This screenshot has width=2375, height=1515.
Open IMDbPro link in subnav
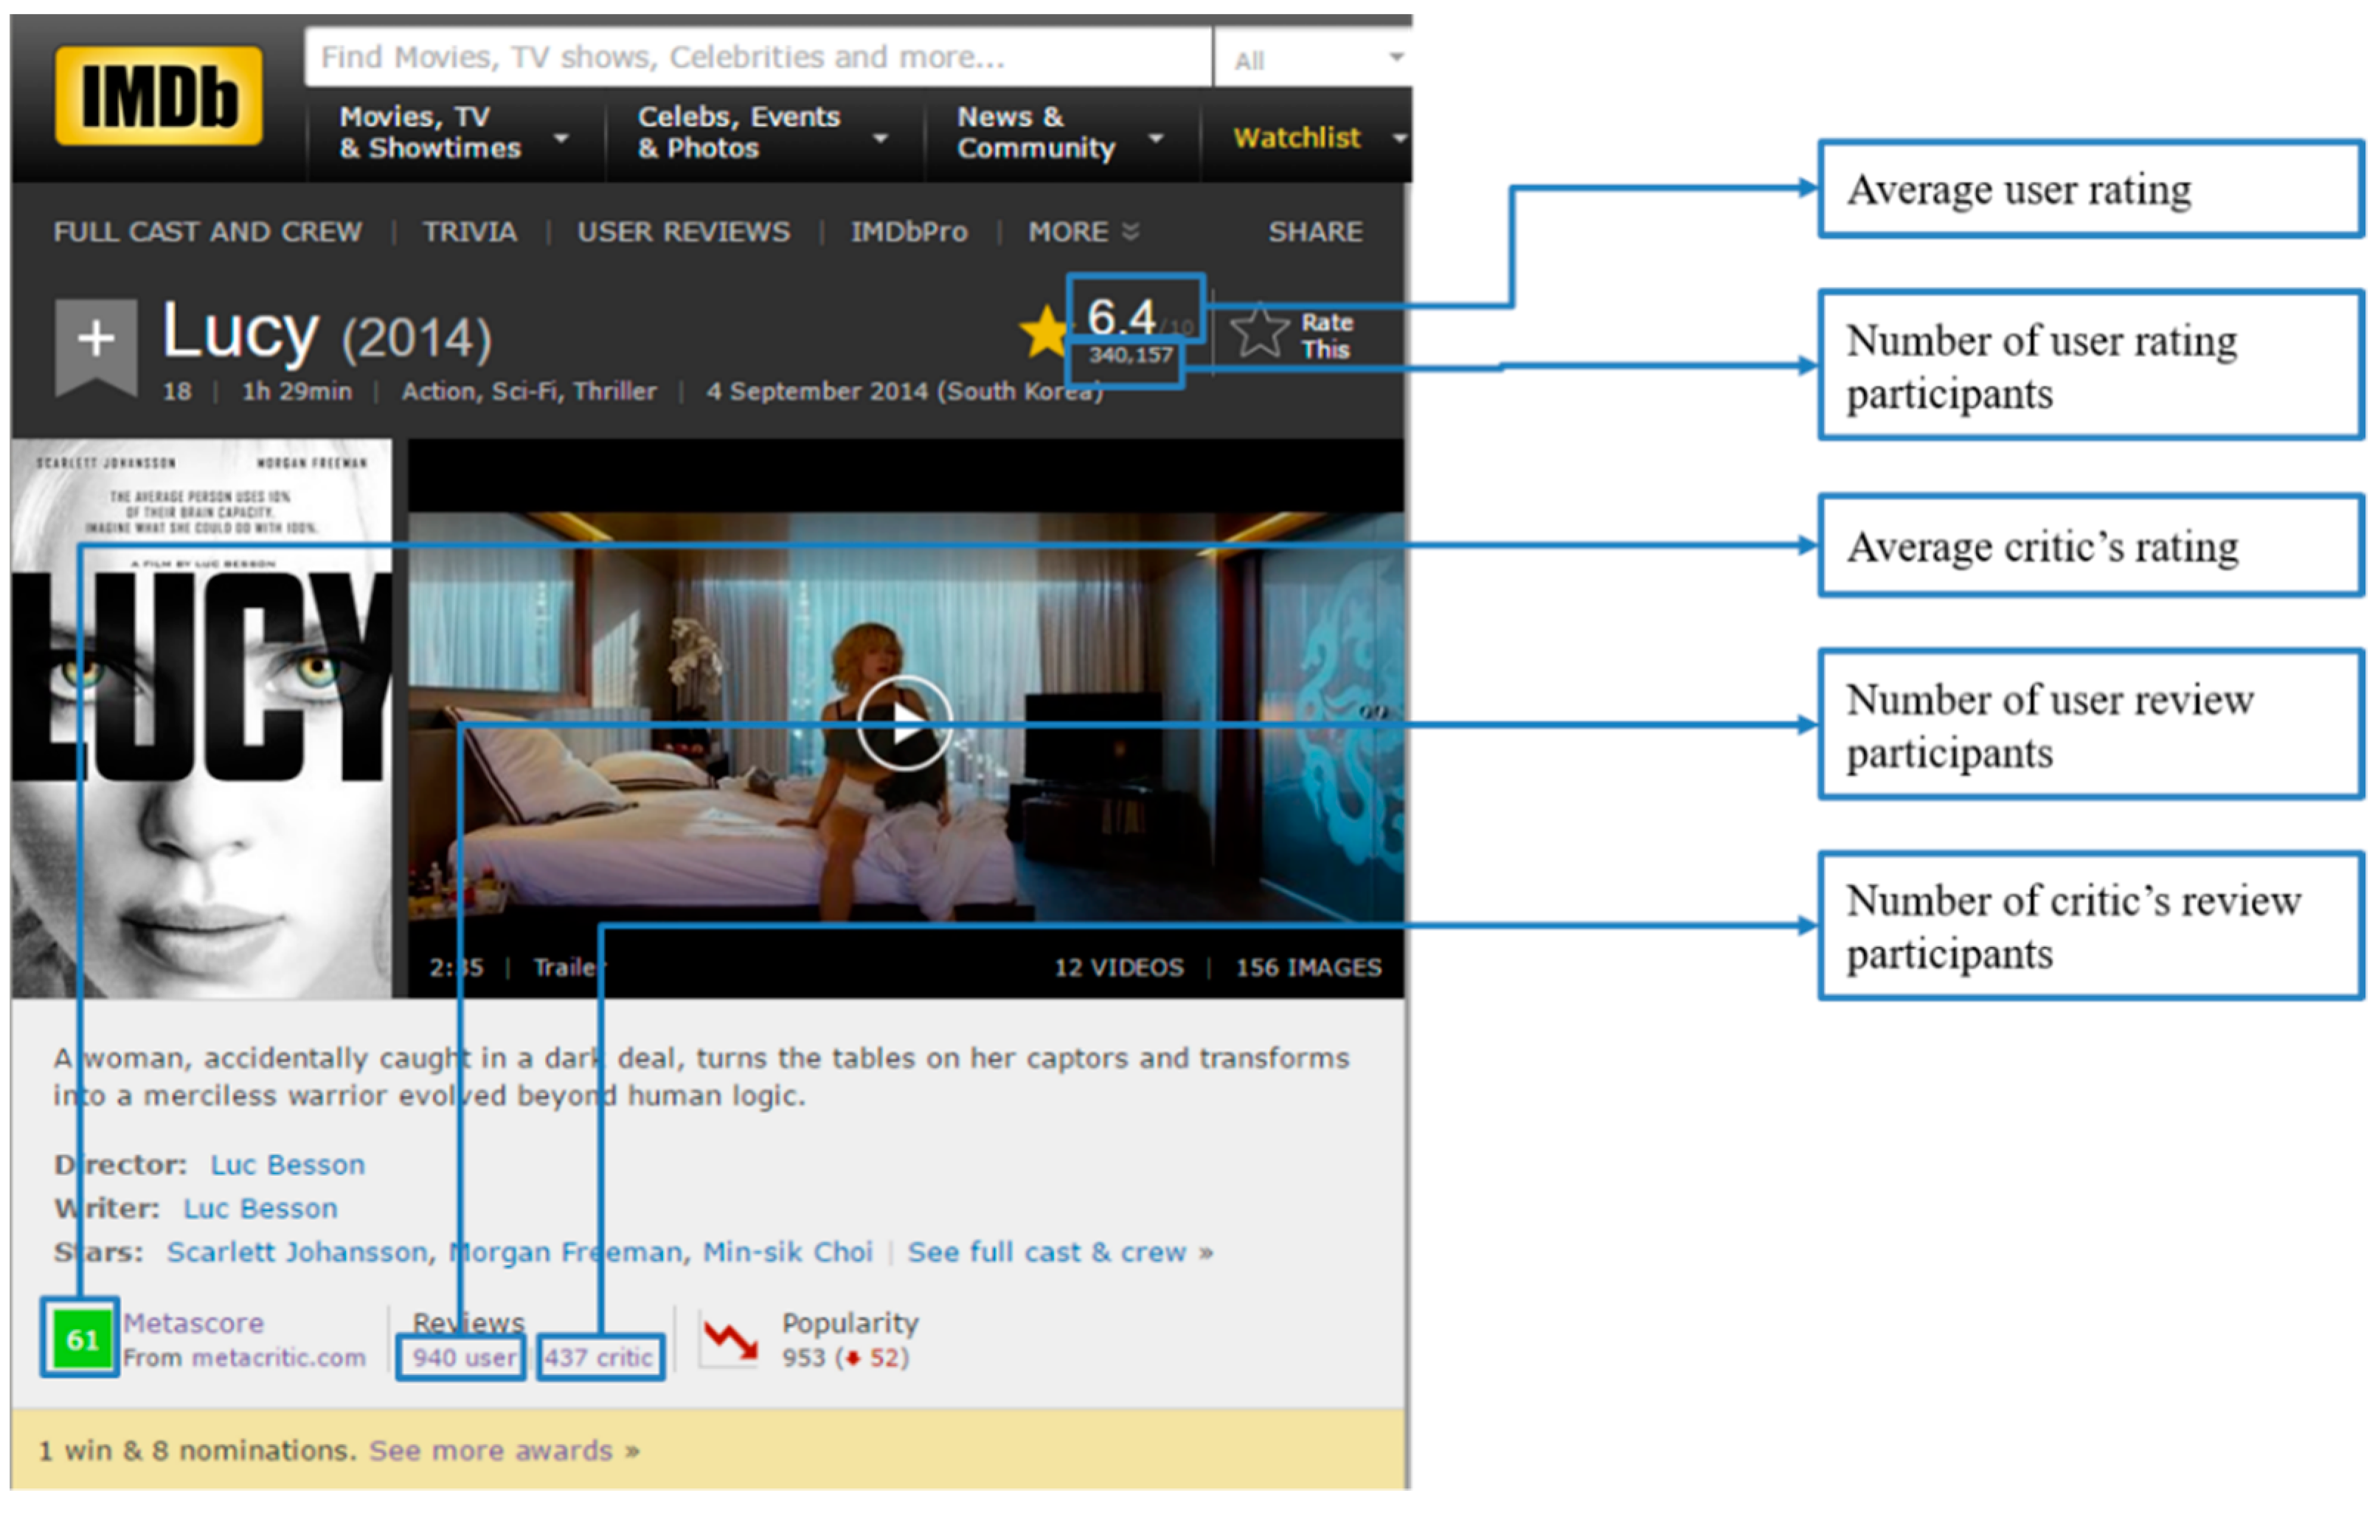[909, 232]
